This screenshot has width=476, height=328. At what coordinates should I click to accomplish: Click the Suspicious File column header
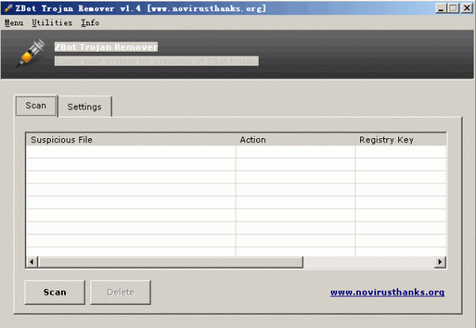[x=131, y=140]
